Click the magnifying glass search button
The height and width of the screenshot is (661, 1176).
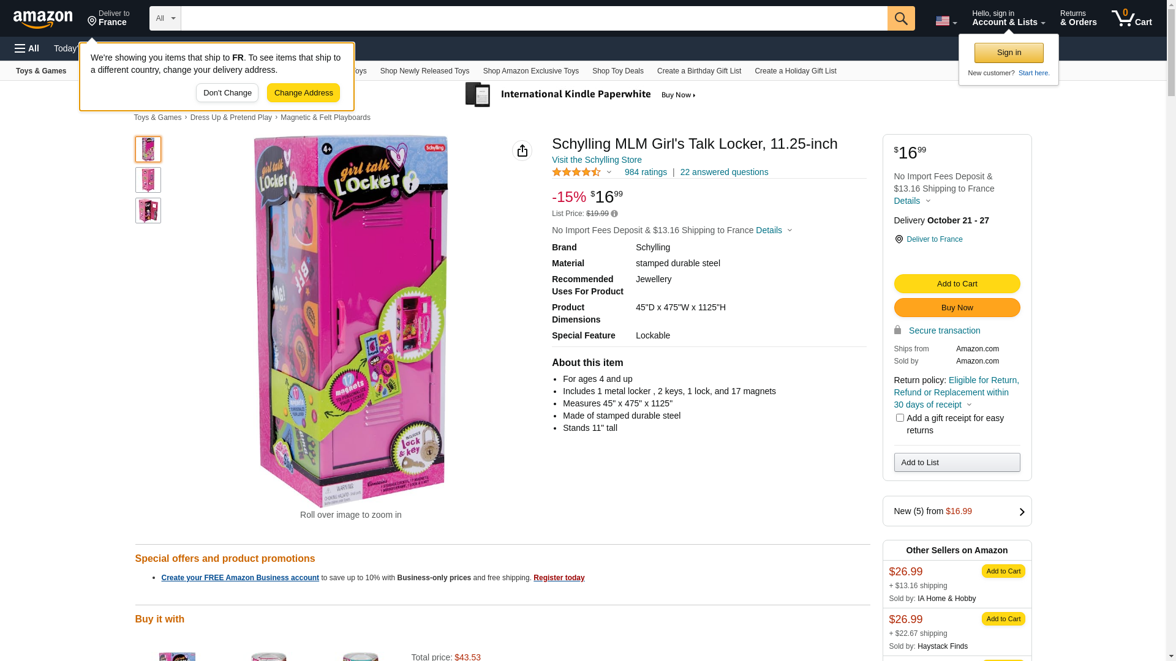[901, 18]
